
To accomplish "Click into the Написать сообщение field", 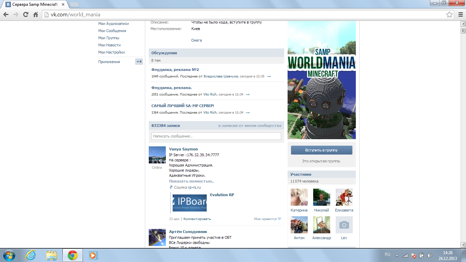I will point(216,136).
